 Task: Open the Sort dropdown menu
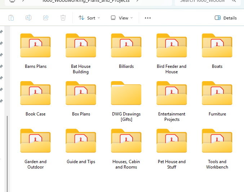(89, 18)
